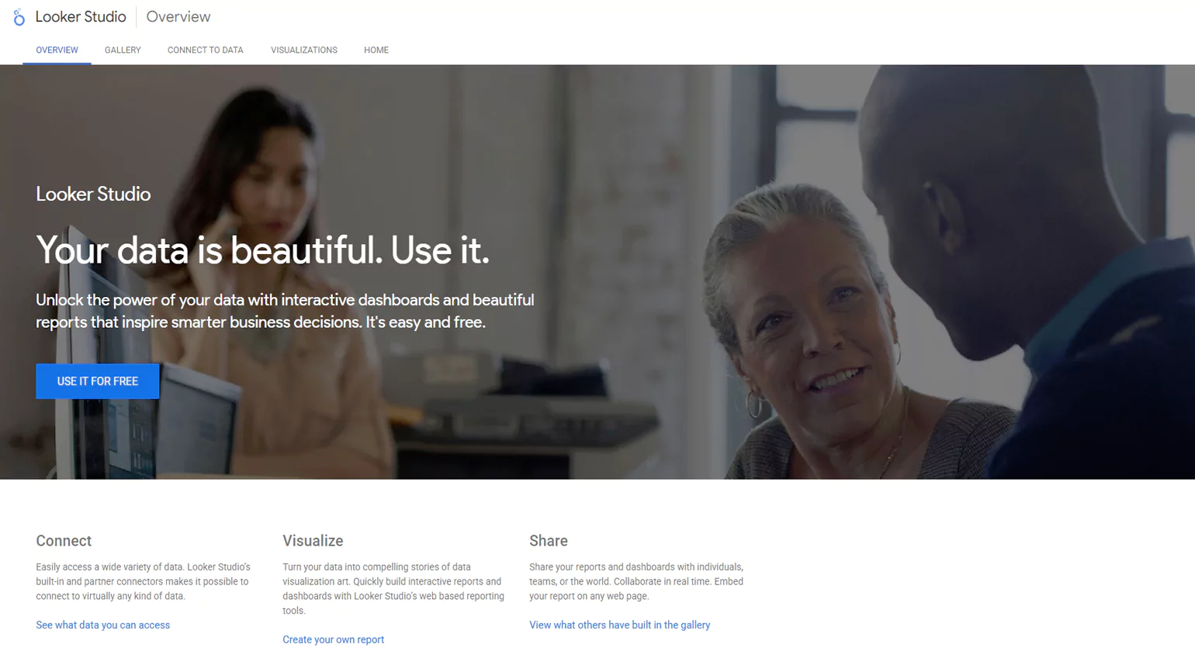Follow the See what data you can access link
This screenshot has height=651, width=1195.
coord(102,625)
